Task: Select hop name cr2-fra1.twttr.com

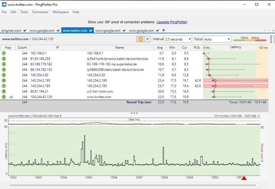Action: coord(100,91)
